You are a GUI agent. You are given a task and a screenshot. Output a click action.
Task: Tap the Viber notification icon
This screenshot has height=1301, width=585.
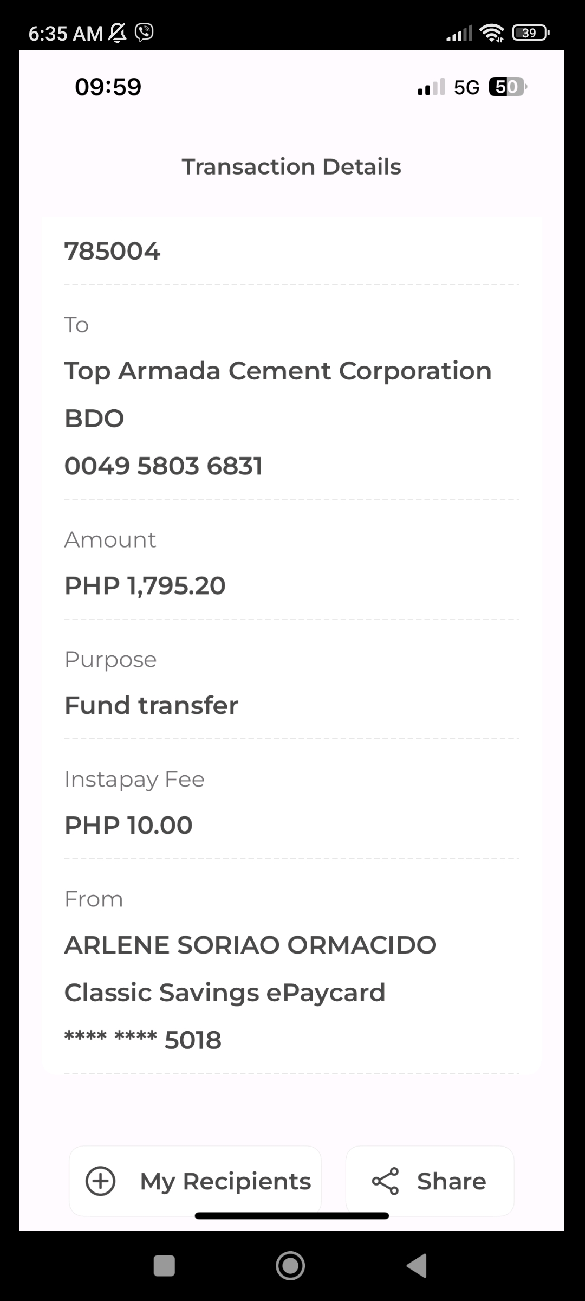[x=145, y=33]
